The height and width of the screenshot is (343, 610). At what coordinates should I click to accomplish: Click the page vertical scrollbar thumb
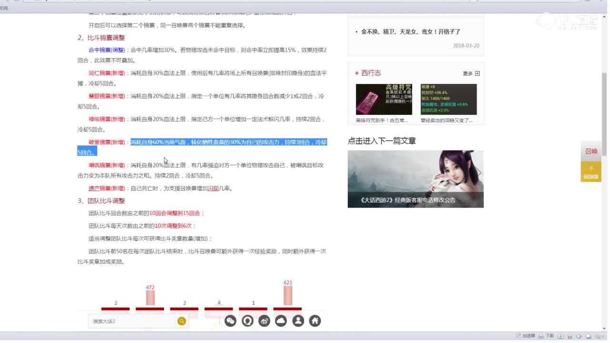(605, 114)
